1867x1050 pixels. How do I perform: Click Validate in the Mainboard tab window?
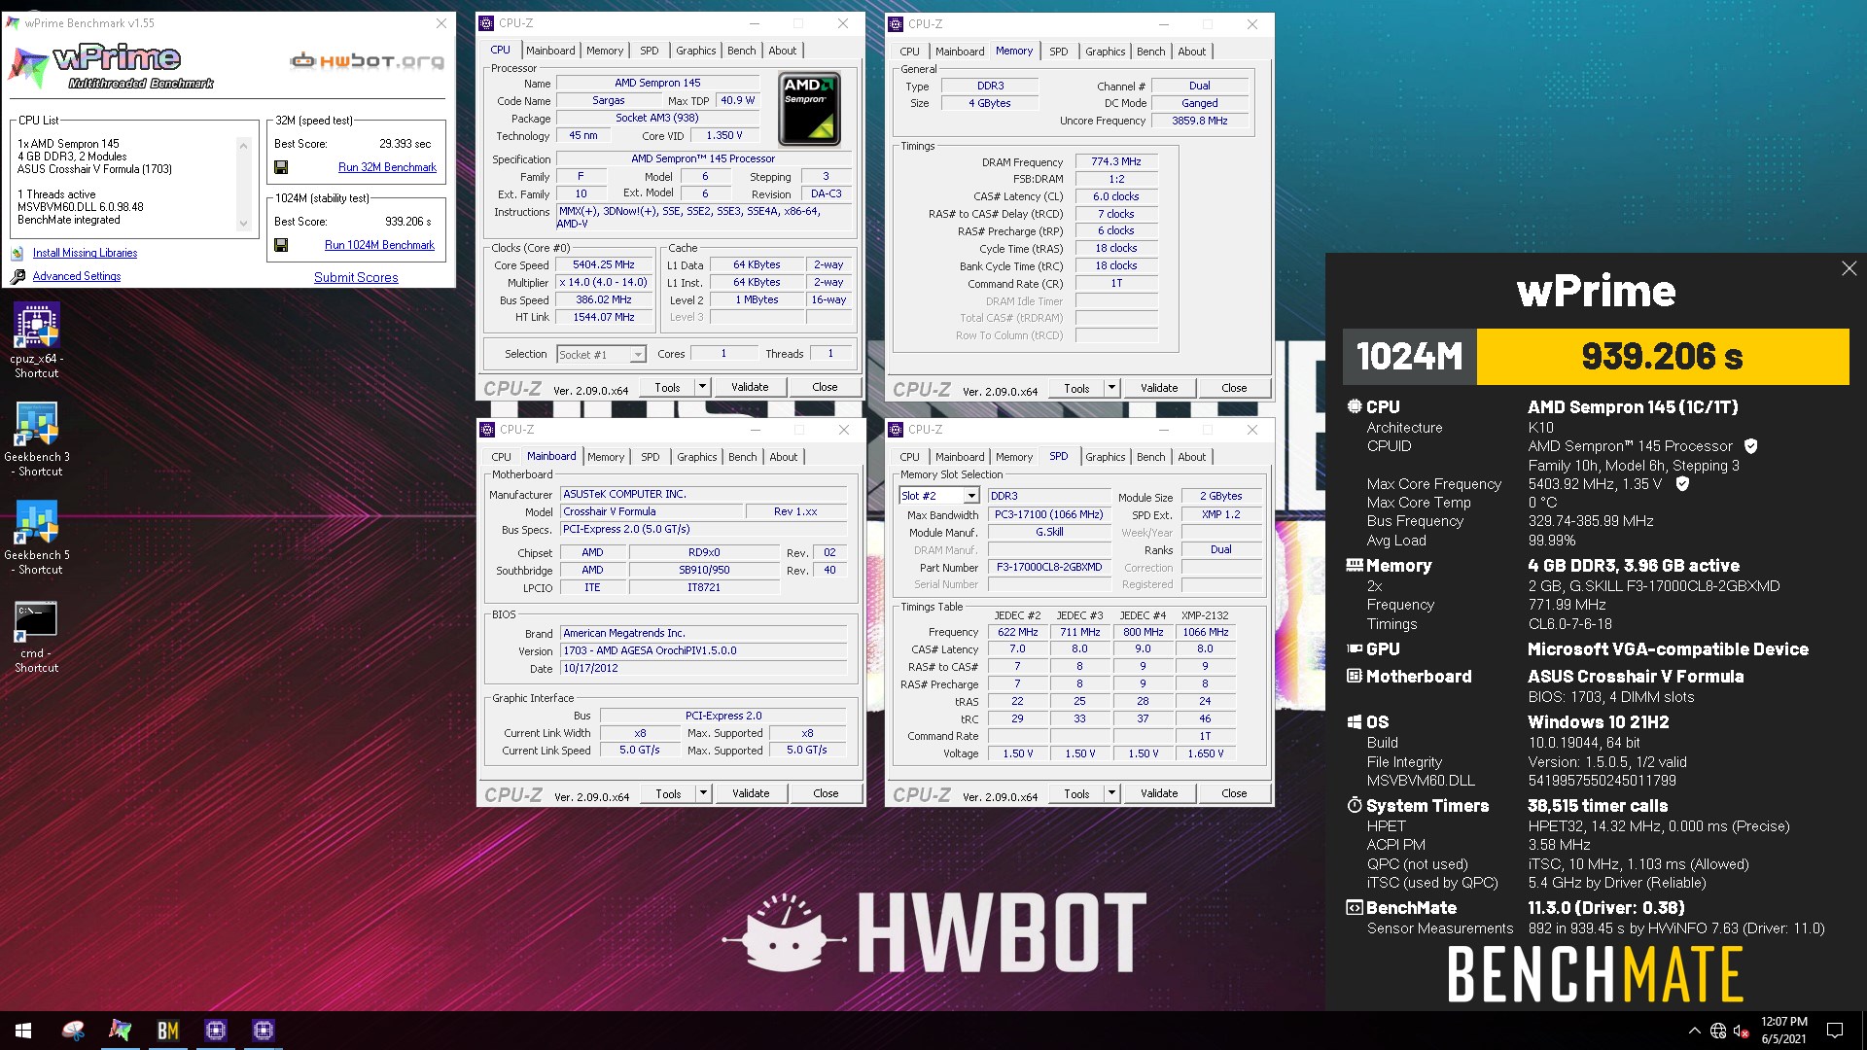(x=751, y=793)
